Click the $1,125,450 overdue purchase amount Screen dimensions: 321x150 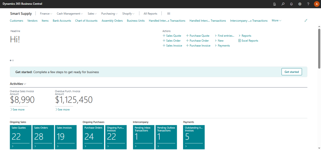coord(74,100)
